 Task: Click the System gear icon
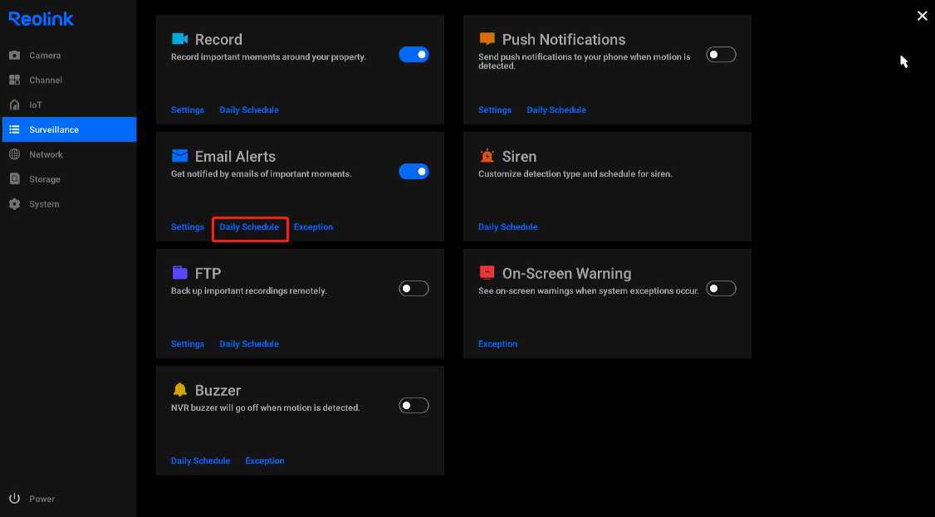15,203
